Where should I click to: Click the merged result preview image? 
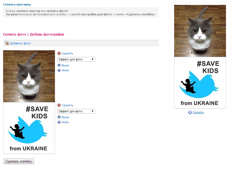pos(200,57)
